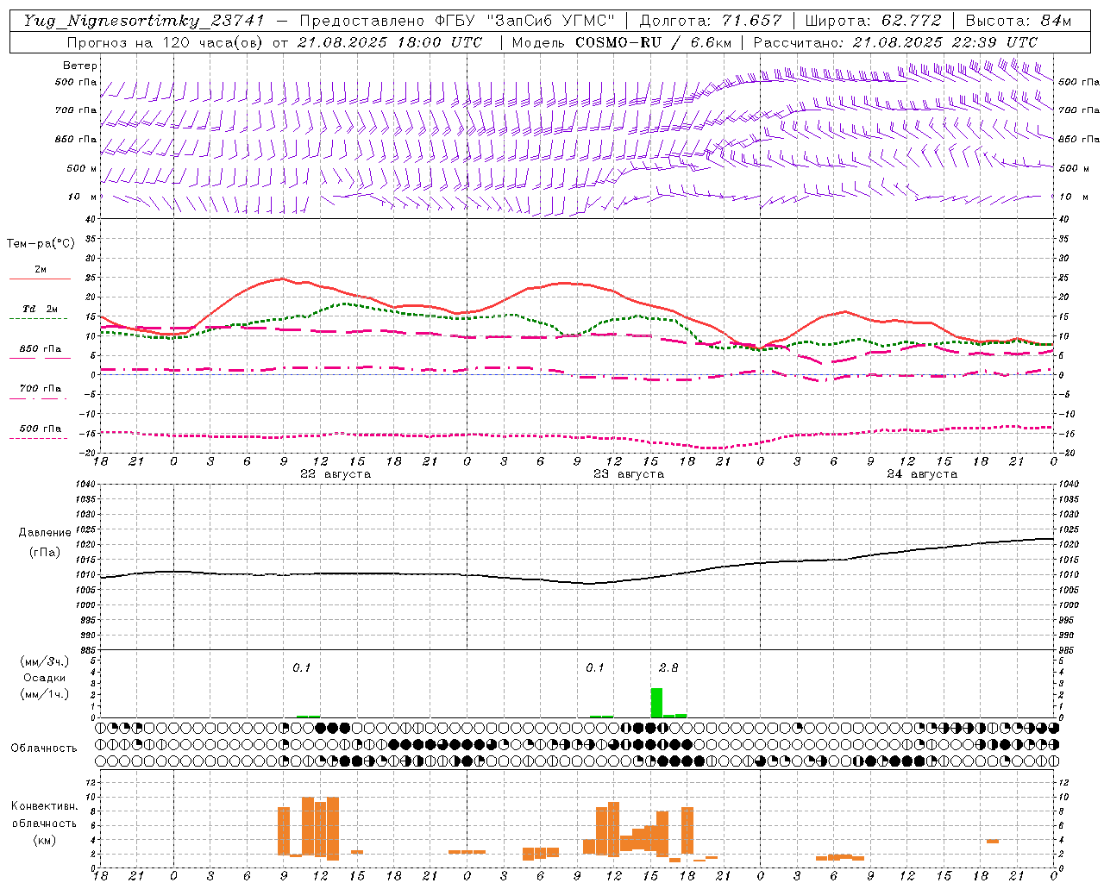
Task: Click the tall green precipitation bar under 2.8
Action: pos(656,703)
